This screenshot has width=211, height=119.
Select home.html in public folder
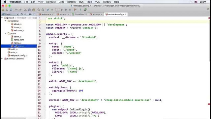19,40
